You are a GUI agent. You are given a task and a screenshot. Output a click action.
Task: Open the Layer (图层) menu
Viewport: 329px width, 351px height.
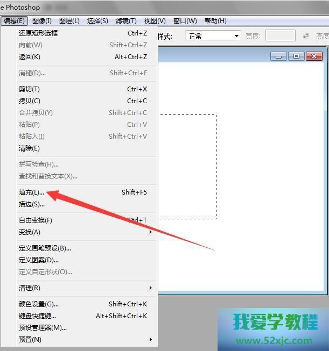coord(69,21)
